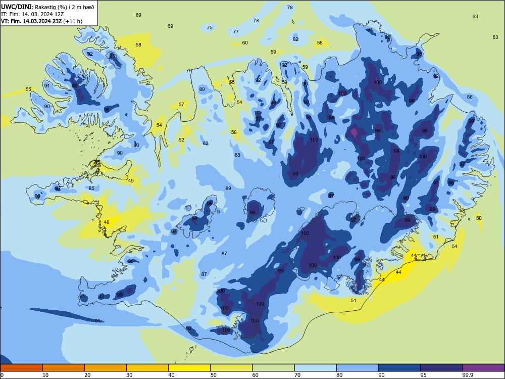Click the humidity value 49 on the map
This screenshot has width=505, height=379.
click(131, 181)
